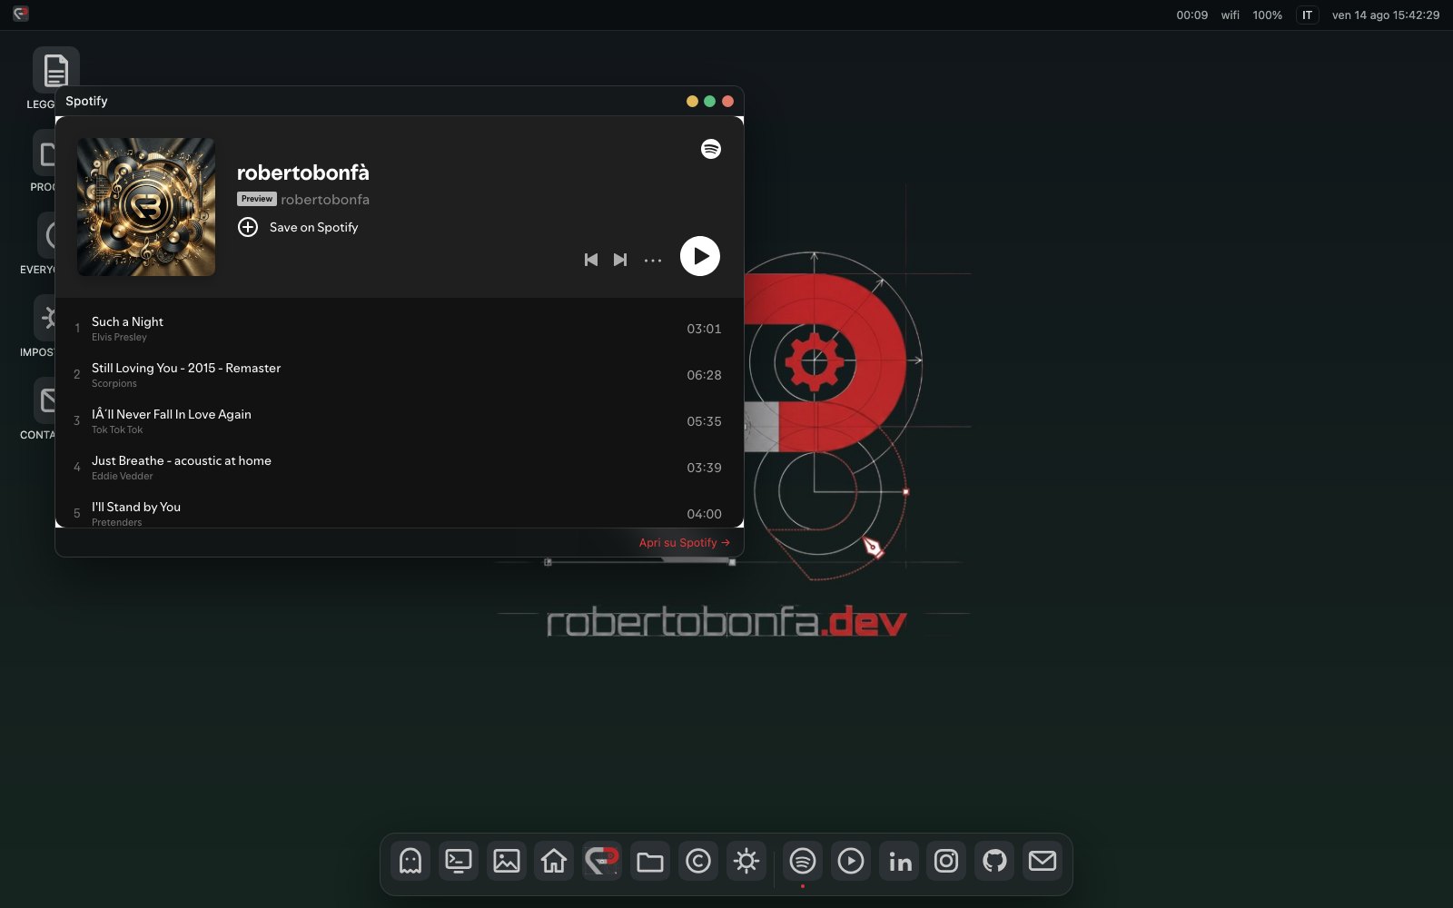Click the IT language indicator
This screenshot has height=908, width=1453.
pyautogui.click(x=1307, y=15)
